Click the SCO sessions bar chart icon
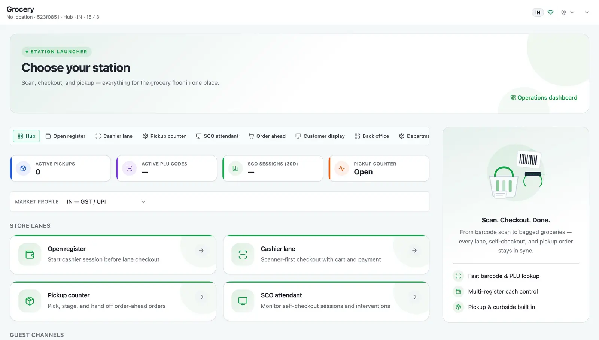599x340 pixels. pos(235,169)
